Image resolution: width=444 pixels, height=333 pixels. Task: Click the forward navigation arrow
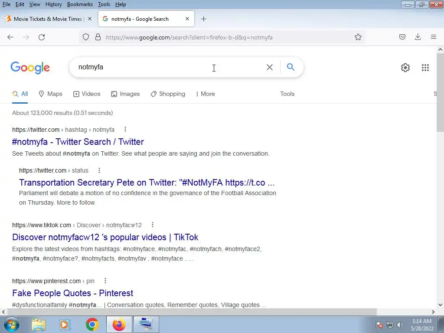[26, 37]
